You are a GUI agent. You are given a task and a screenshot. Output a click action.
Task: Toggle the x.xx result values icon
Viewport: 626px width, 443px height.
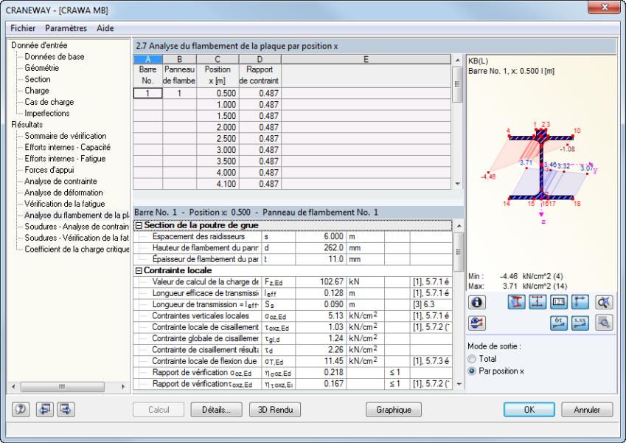point(580,323)
